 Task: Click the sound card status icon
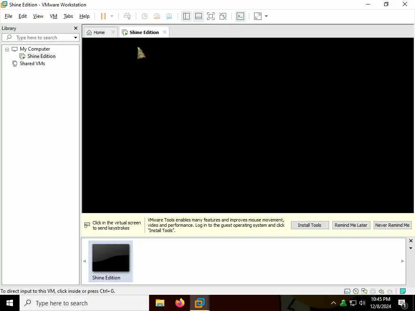tap(381, 291)
